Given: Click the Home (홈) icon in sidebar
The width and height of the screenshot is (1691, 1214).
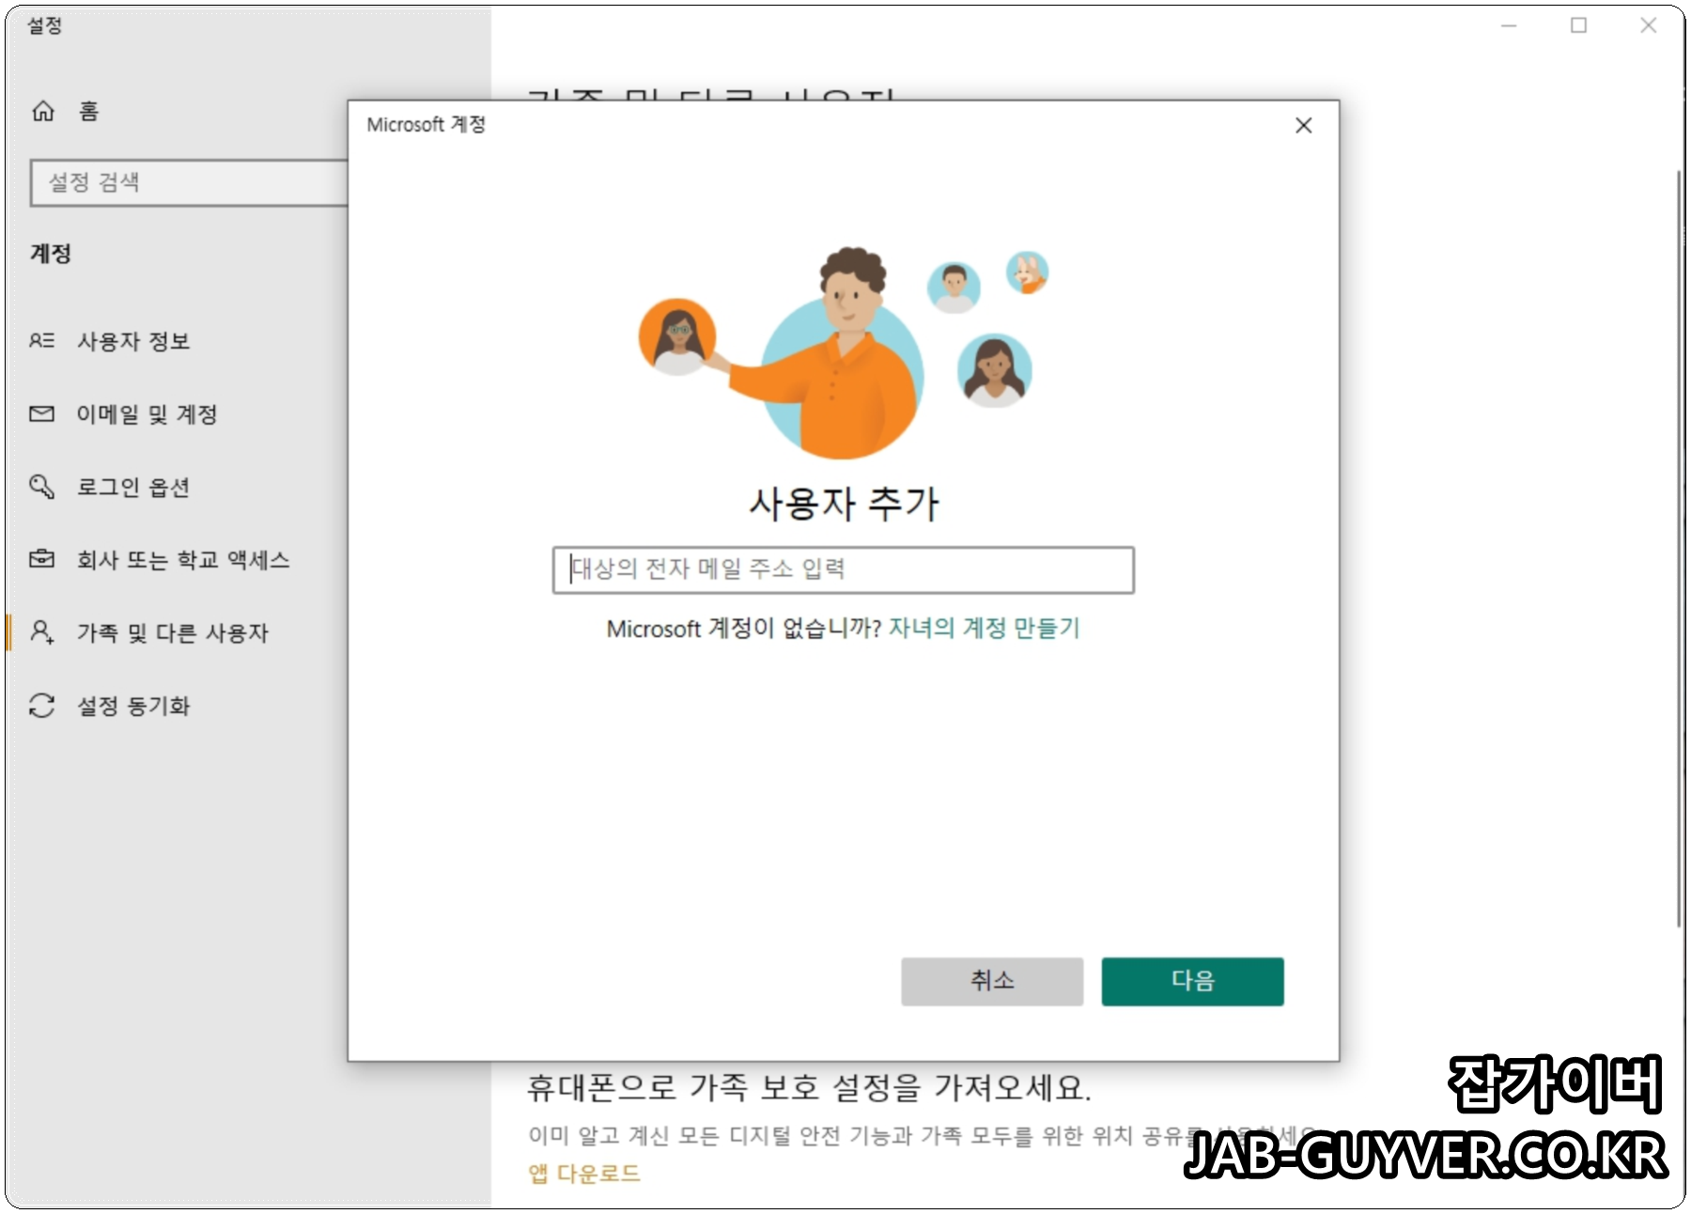Looking at the screenshot, I should coord(43,111).
